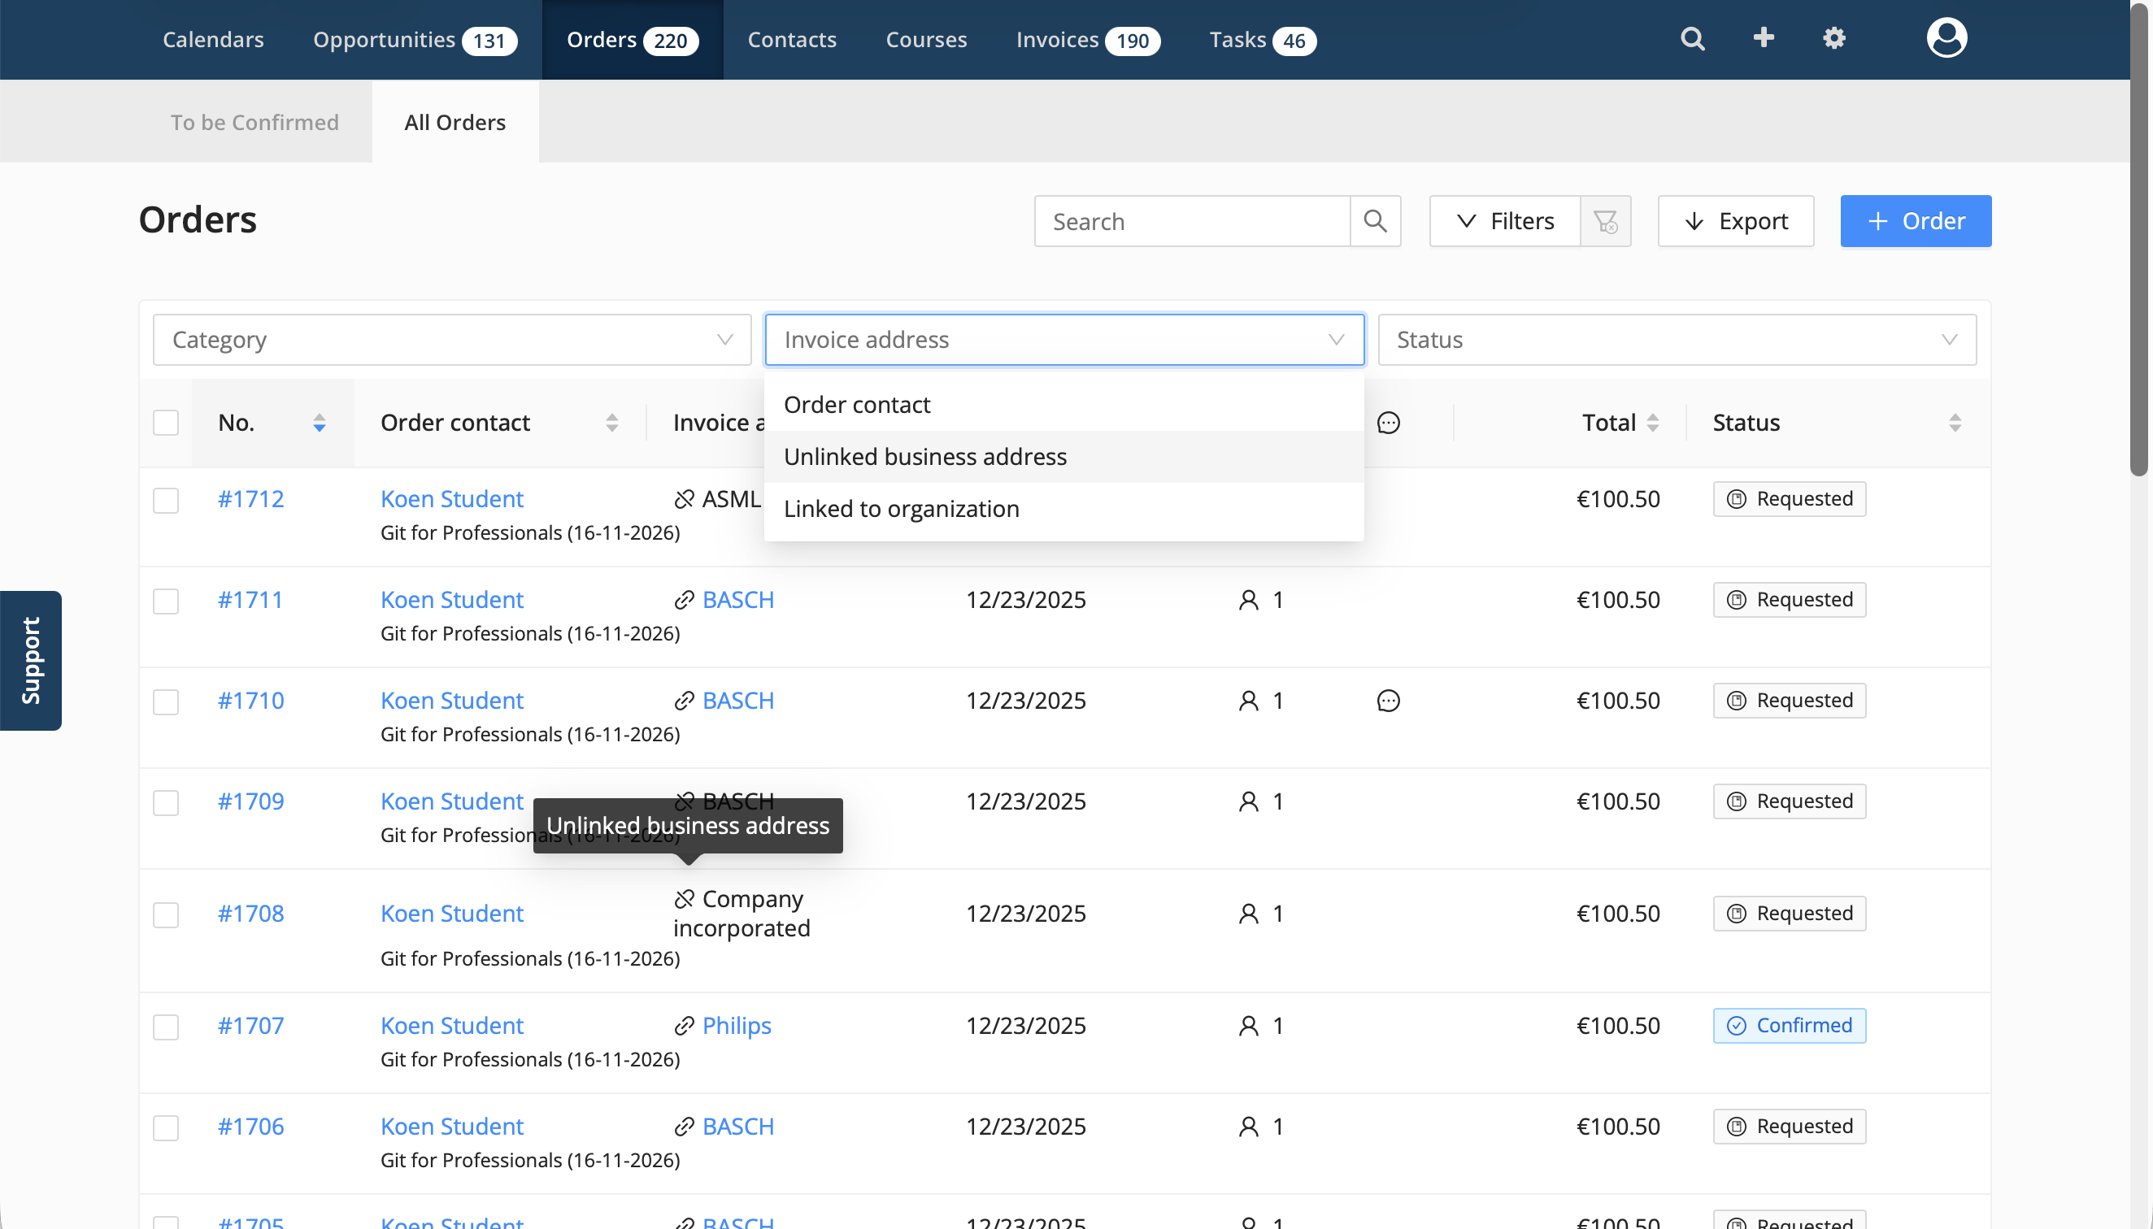Screen dimensions: 2153x1229
Task: Open the comment bubble on order #1710
Action: point(1388,701)
